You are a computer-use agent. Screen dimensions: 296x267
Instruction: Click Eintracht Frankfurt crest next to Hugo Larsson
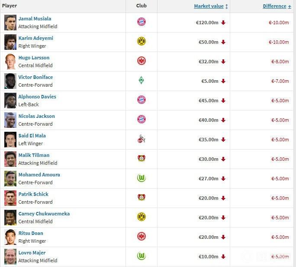(141, 61)
